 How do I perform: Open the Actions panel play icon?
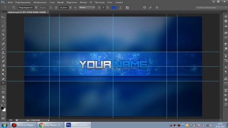coord(226,95)
